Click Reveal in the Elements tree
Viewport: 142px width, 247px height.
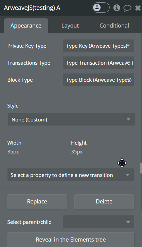coord(71,240)
